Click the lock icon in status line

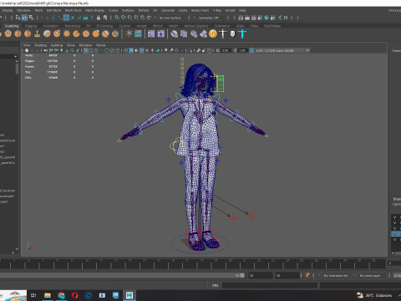(99, 18)
